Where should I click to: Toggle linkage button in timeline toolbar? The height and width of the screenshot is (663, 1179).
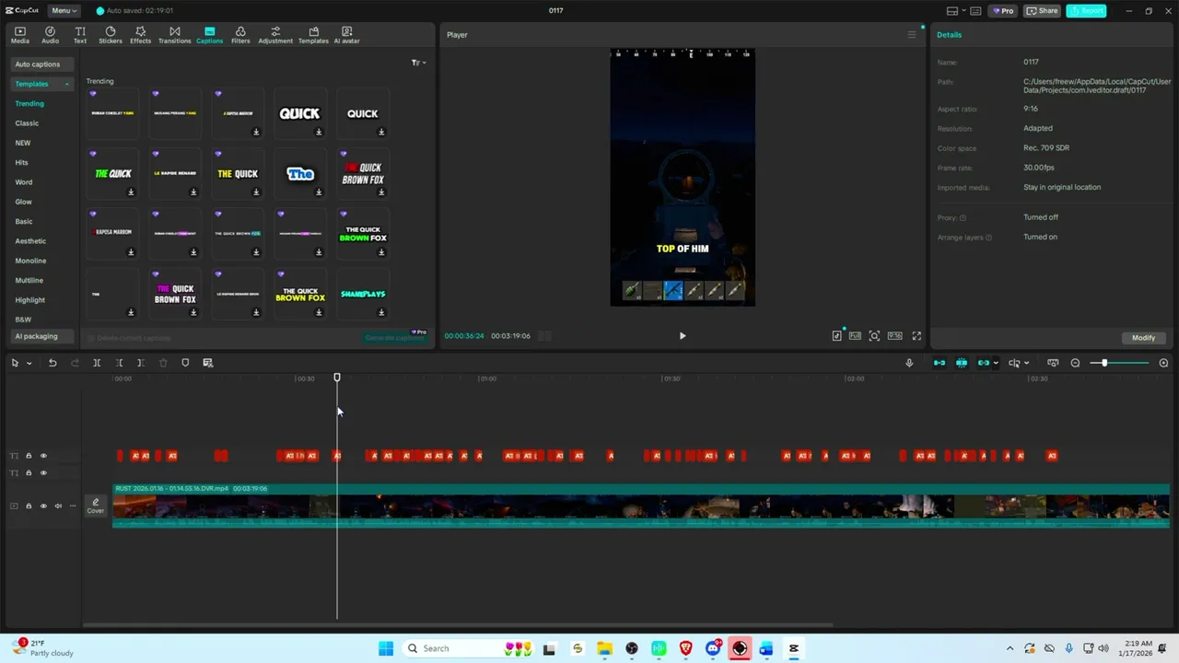pyautogui.click(x=983, y=363)
